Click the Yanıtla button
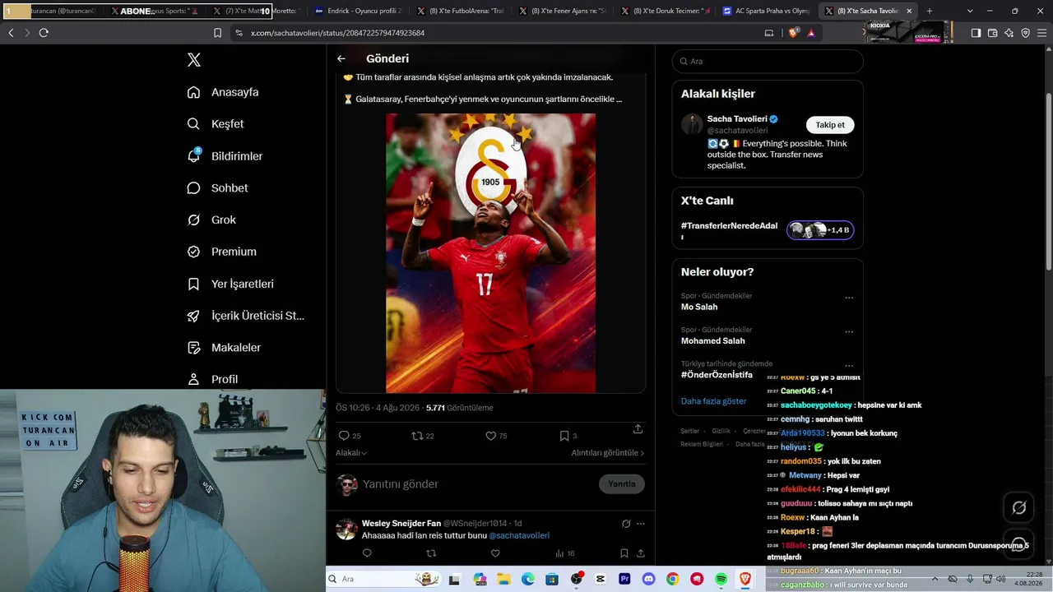1053x592 pixels. tap(622, 484)
